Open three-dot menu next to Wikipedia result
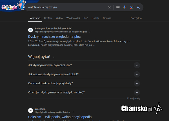The height and width of the screenshot is (121, 169). [73, 112]
